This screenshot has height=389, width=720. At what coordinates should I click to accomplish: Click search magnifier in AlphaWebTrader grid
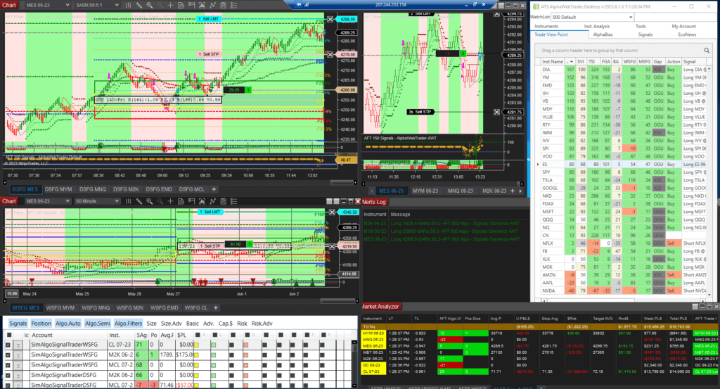[x=707, y=51]
